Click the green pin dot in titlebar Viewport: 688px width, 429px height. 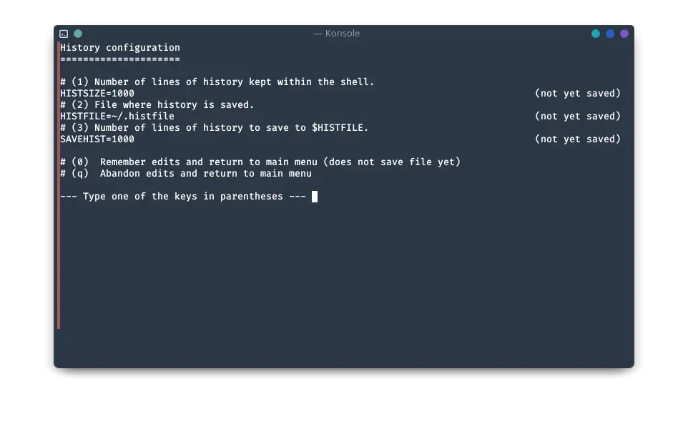point(78,34)
